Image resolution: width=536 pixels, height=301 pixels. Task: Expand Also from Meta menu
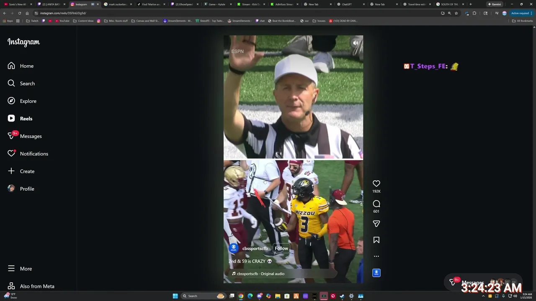click(x=31, y=286)
